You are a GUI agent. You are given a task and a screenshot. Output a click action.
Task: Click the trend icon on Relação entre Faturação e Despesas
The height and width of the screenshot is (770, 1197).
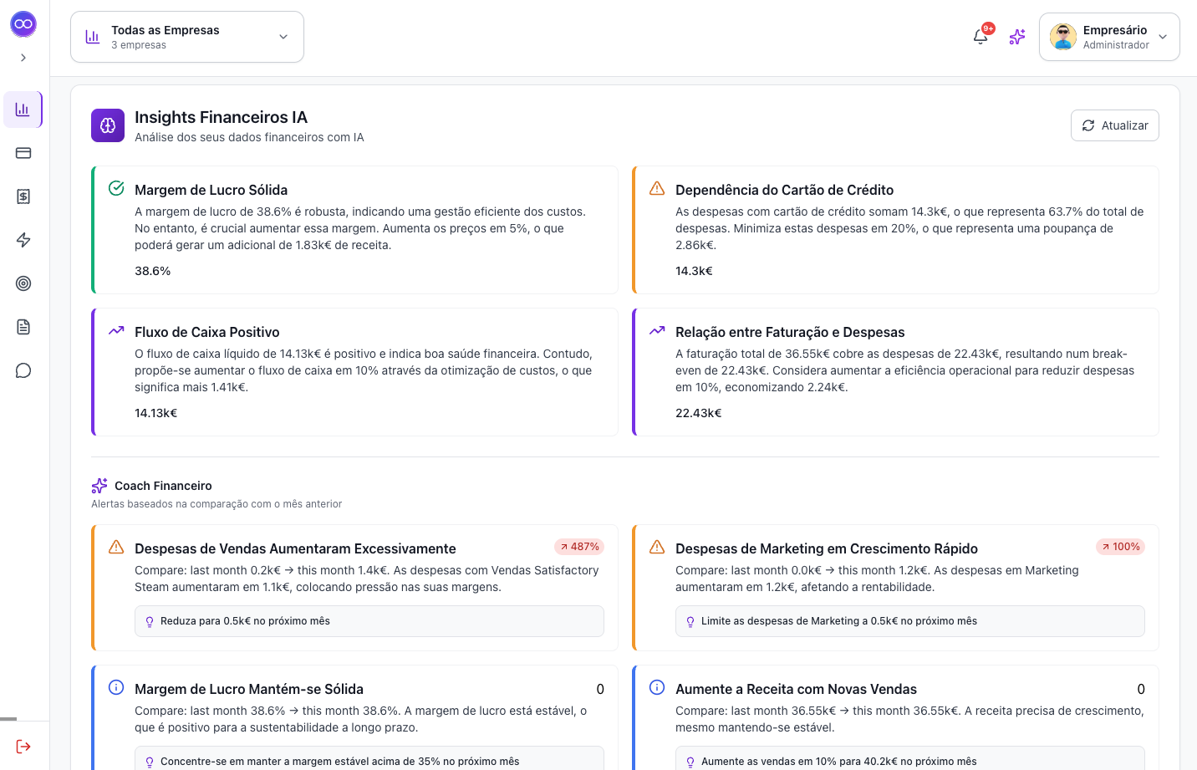[x=657, y=330]
